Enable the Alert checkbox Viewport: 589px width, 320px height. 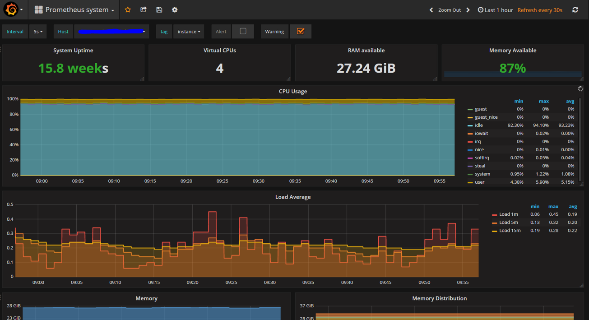243,31
